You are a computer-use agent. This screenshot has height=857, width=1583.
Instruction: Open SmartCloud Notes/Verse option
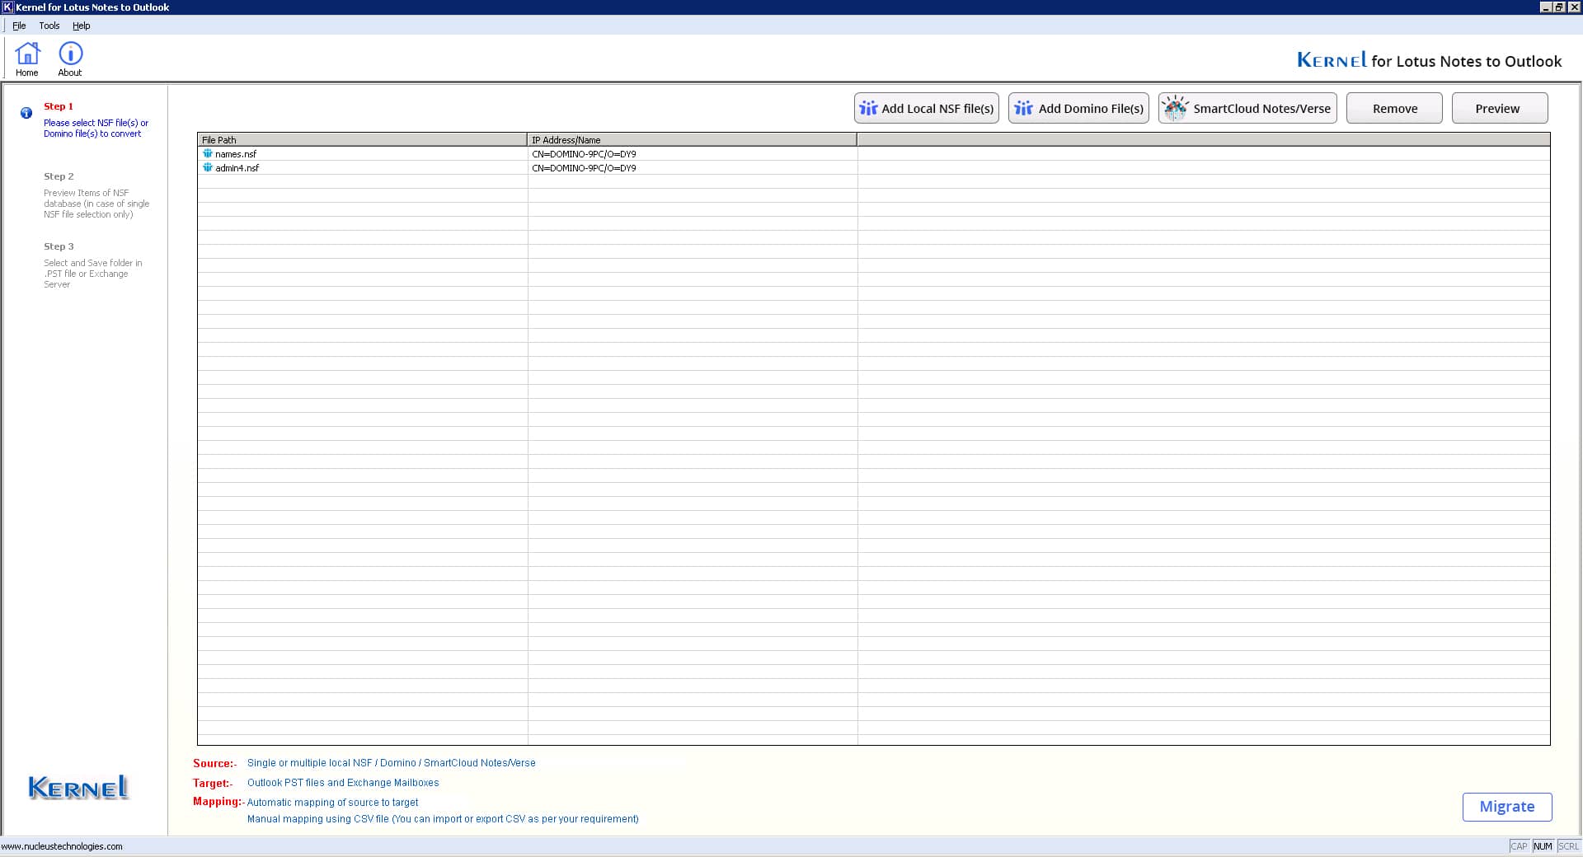coord(1247,108)
